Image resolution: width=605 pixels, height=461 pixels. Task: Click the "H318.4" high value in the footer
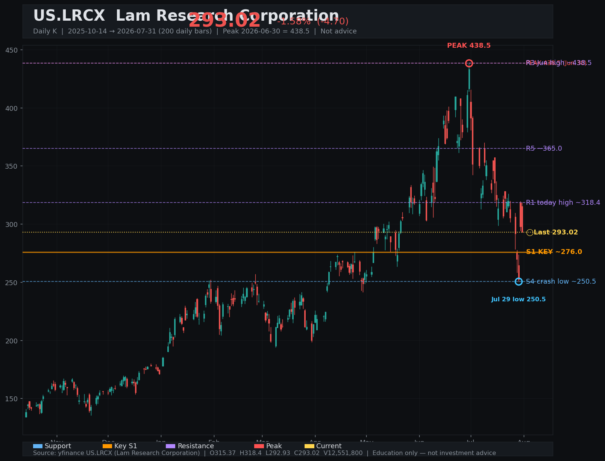(250, 453)
